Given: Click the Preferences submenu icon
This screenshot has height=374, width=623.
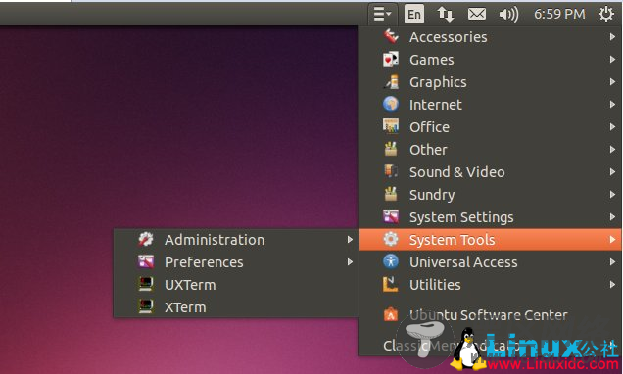Looking at the screenshot, I should pos(146,262).
